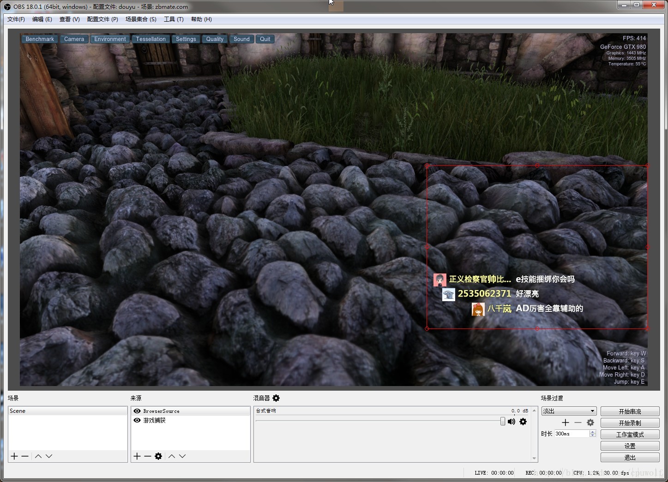Open the 配置文件(P) menu
Screen dimensions: 668x482
(102, 19)
